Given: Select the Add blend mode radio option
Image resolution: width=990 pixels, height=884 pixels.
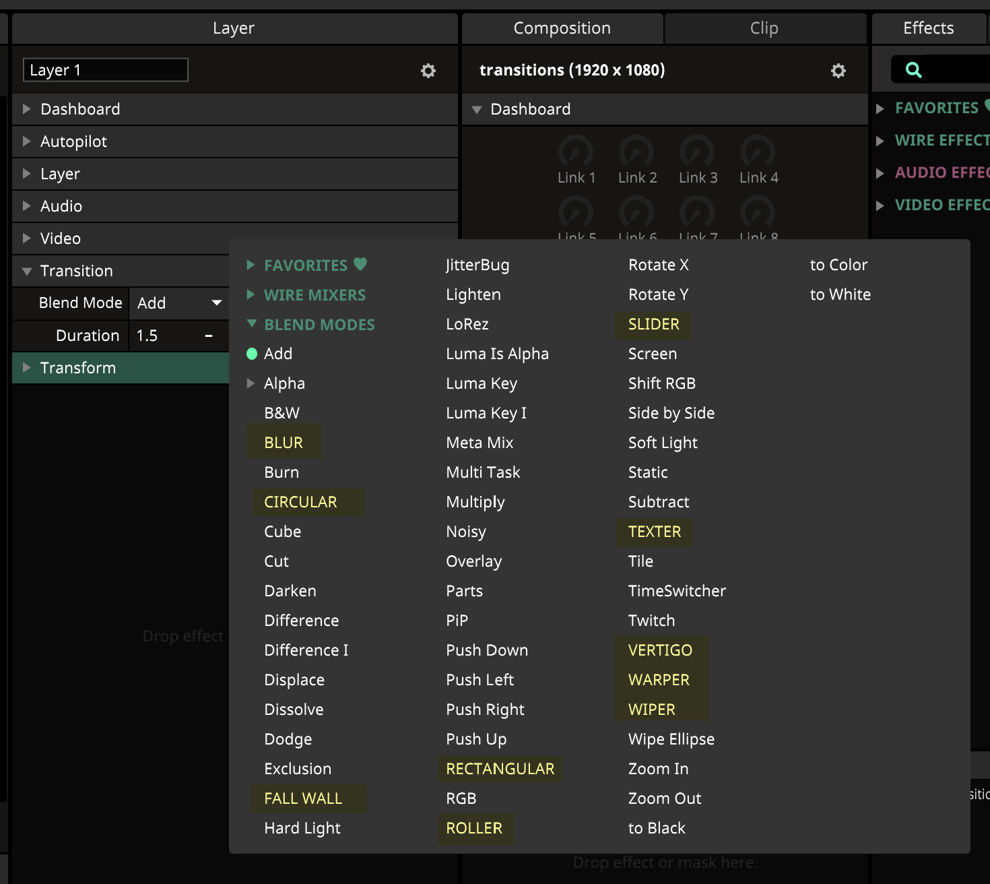Looking at the screenshot, I should click(252, 354).
